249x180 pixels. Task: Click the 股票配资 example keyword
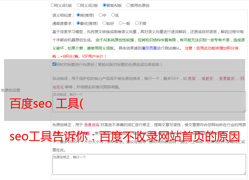click(227, 79)
